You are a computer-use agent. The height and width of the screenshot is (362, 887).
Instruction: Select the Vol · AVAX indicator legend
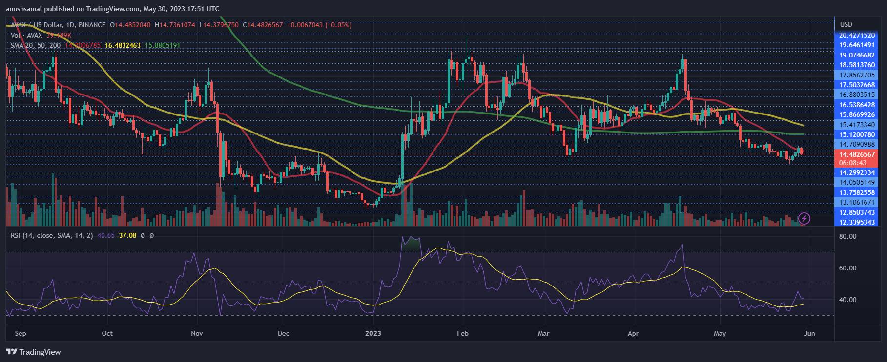click(26, 35)
